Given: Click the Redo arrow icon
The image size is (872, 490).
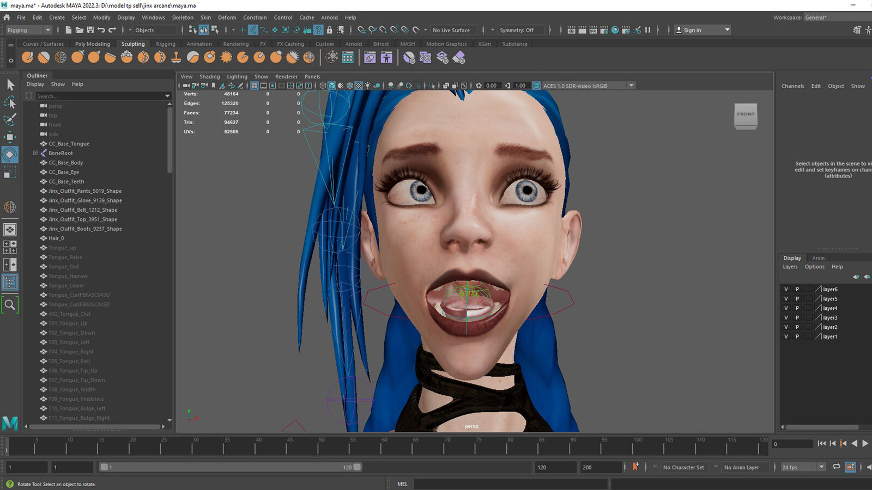Looking at the screenshot, I should [112, 30].
